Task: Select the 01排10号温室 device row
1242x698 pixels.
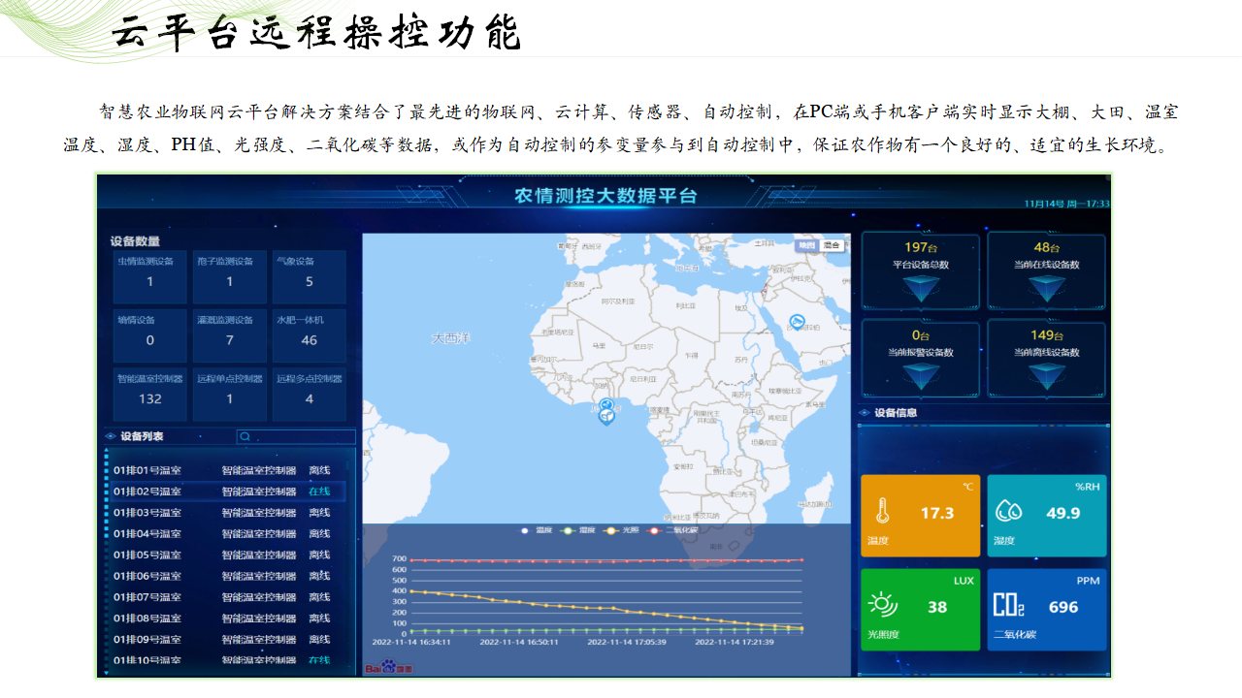Action: [228, 660]
